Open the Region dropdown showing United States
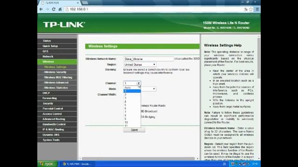Image resolution: width=298 pixels, height=167 pixels. 140,64
